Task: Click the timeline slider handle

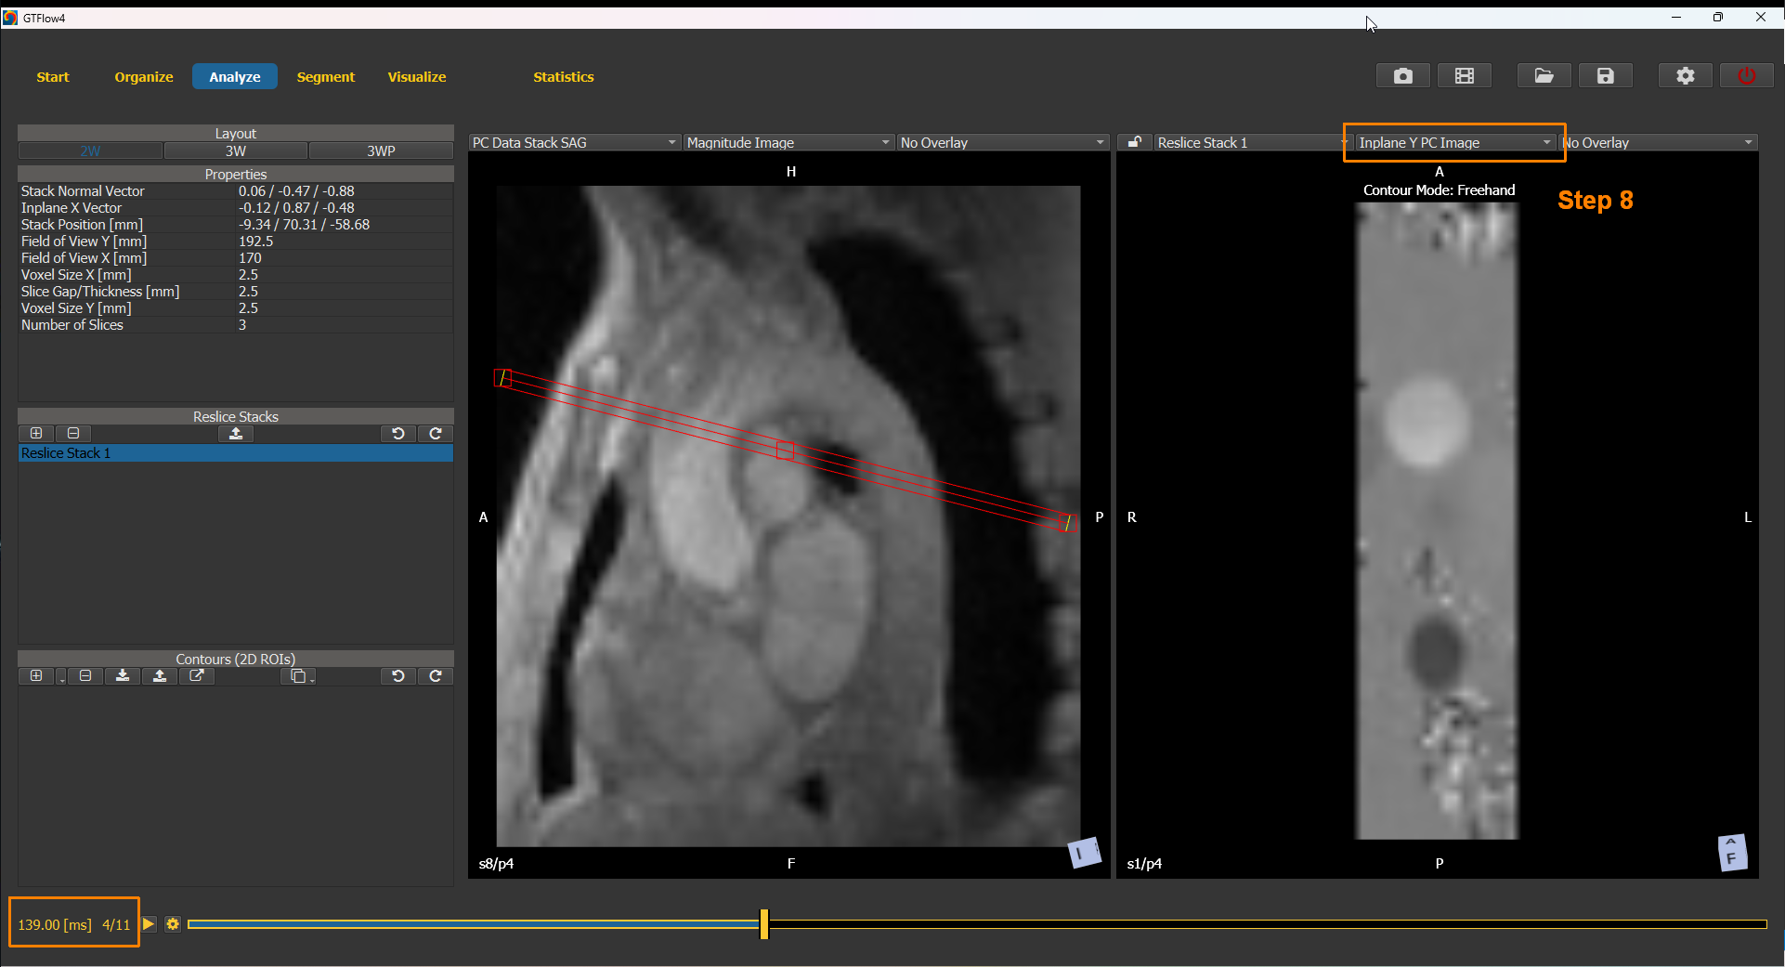Action: click(764, 924)
